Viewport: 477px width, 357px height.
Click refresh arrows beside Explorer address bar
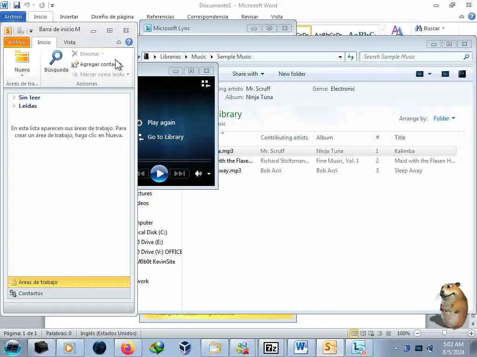(351, 57)
